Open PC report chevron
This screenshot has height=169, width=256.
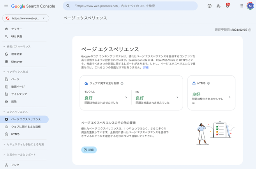[177, 98]
